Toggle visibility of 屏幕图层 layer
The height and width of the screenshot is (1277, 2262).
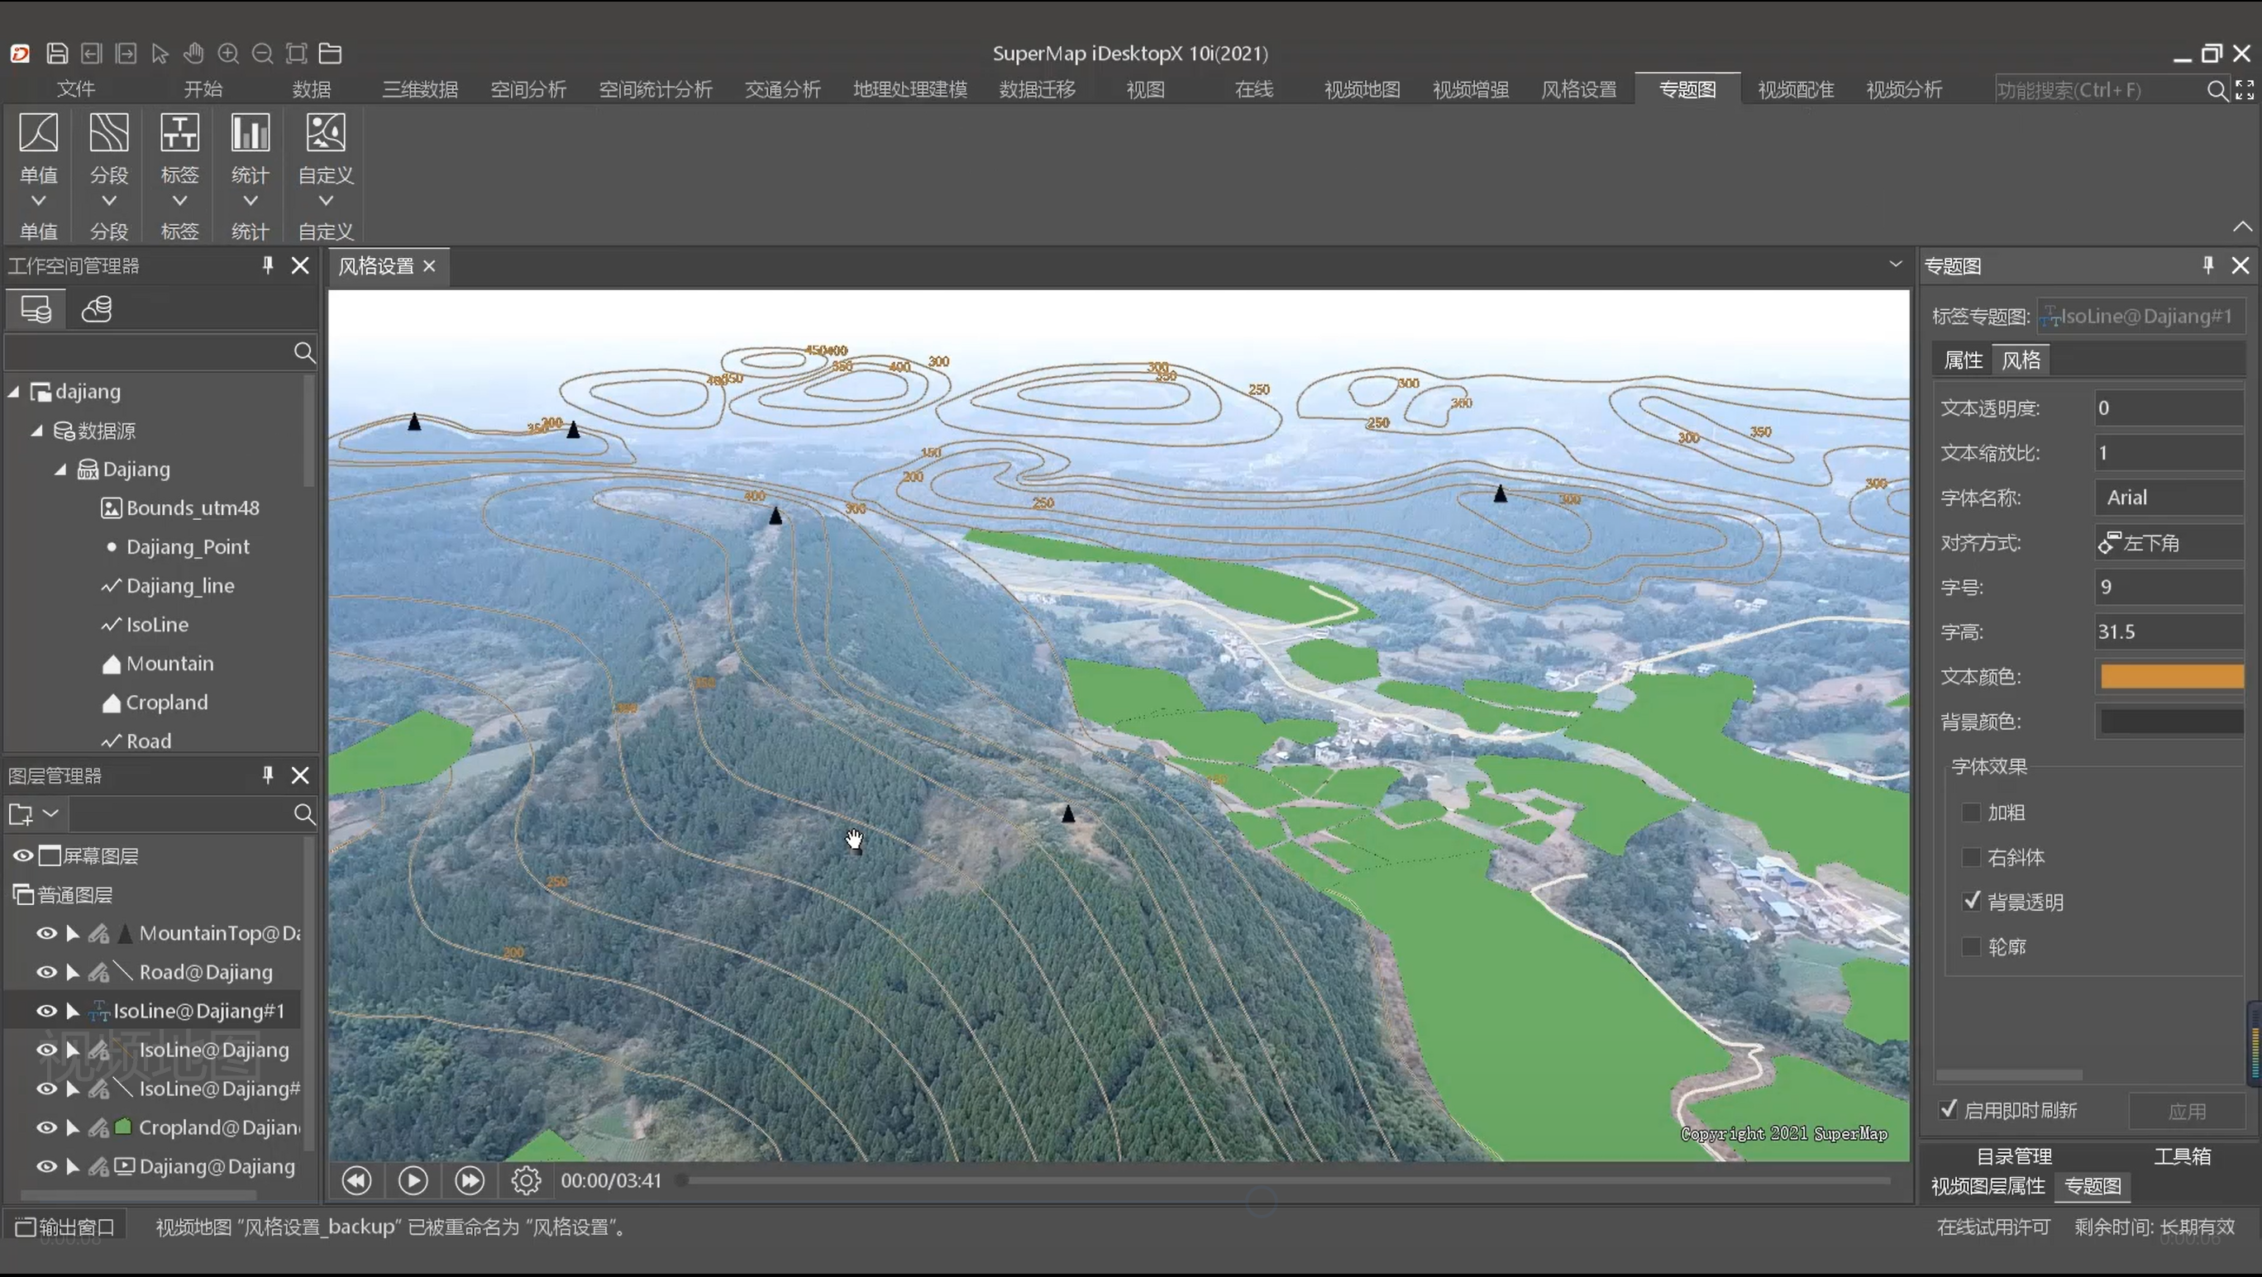(23, 855)
